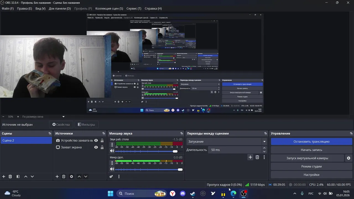Select Сцена 2 in scenes list

pos(26,140)
